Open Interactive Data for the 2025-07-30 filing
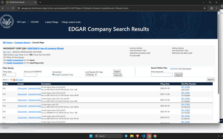This screenshot has height=139, width=223. (x=35, y=112)
